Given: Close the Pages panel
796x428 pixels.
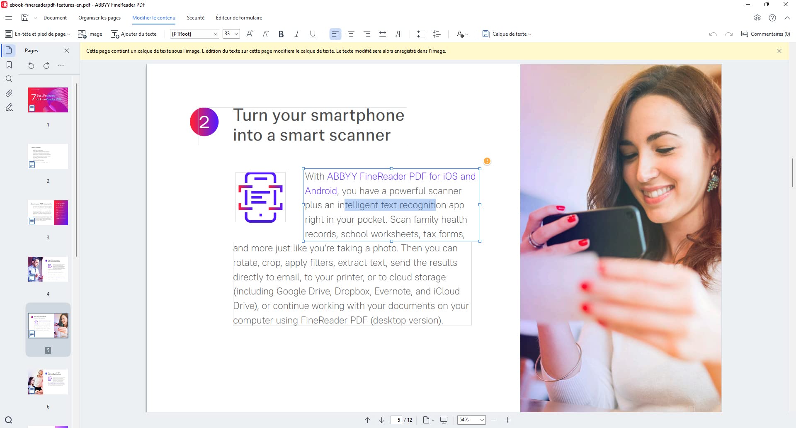Looking at the screenshot, I should click(x=67, y=51).
